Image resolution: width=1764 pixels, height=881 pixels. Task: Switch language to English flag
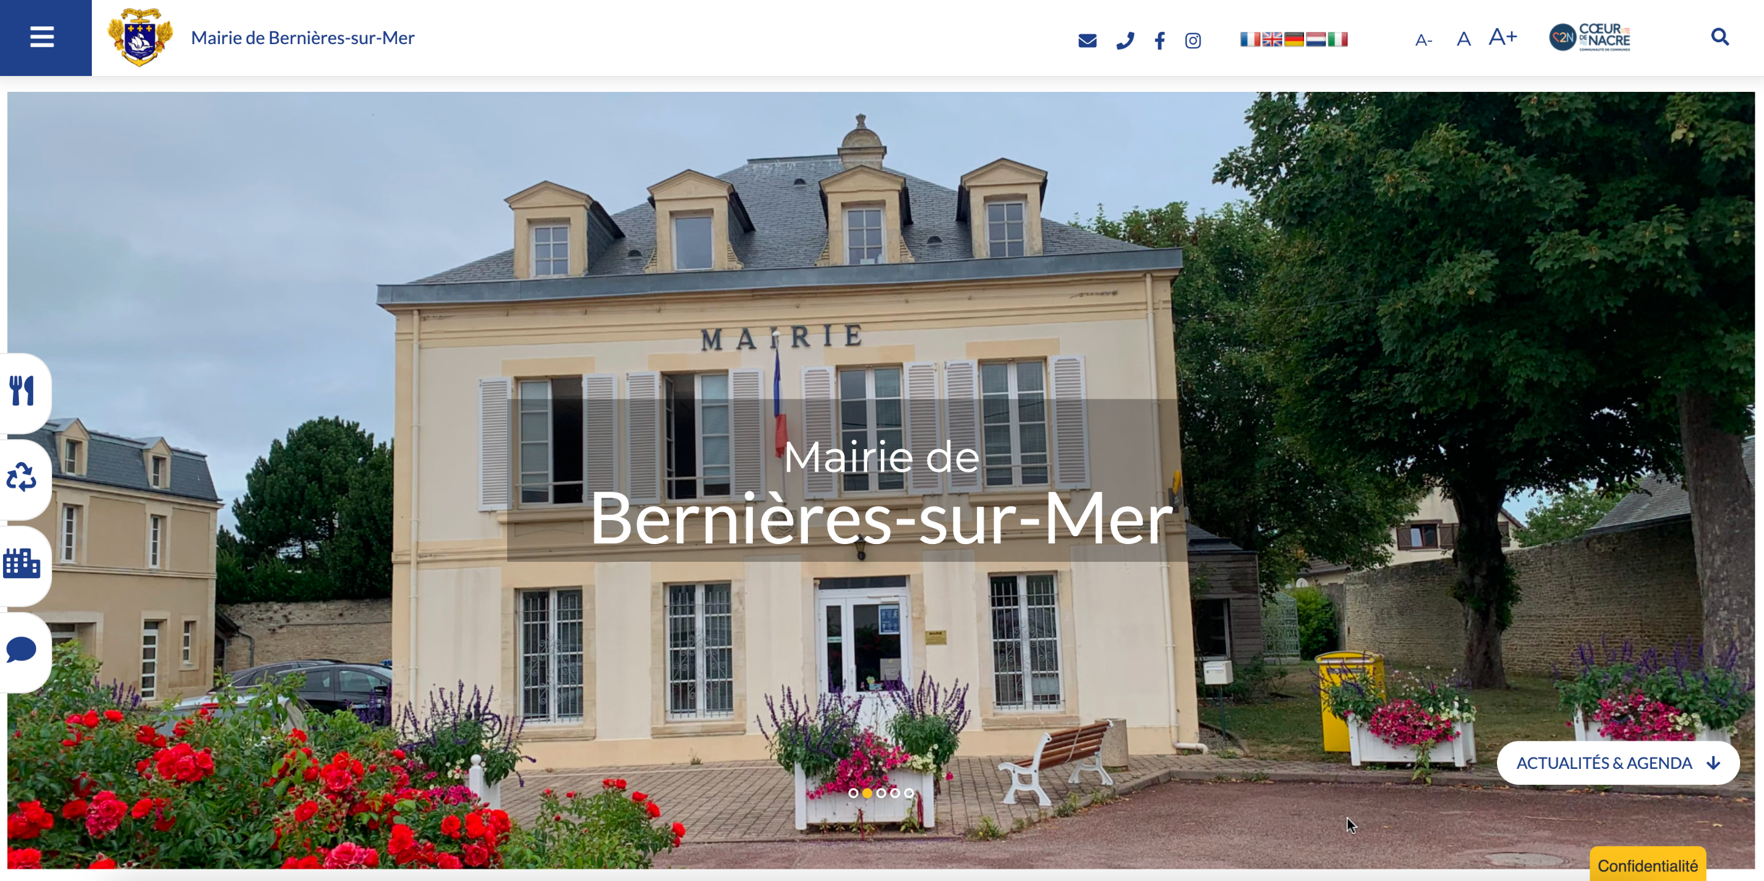click(1272, 39)
